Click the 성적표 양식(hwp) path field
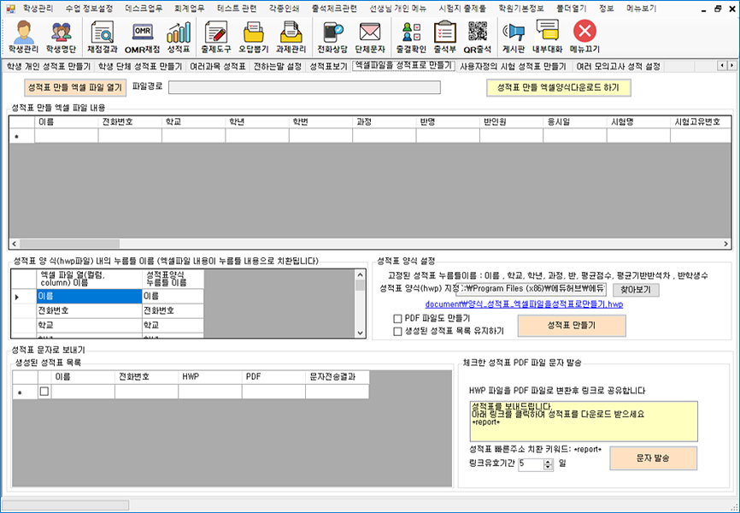740x513 pixels. [x=531, y=289]
